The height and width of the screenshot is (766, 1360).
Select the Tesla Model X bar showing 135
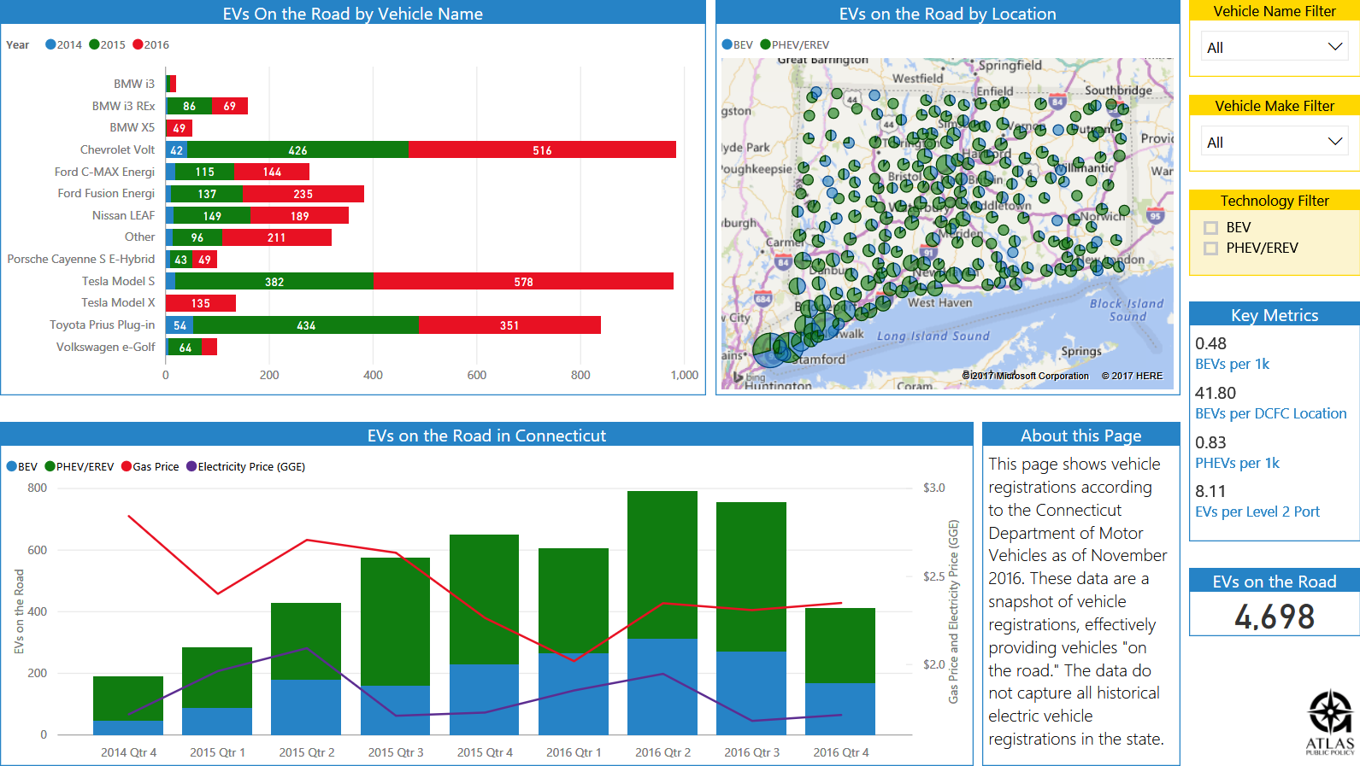[x=201, y=303]
